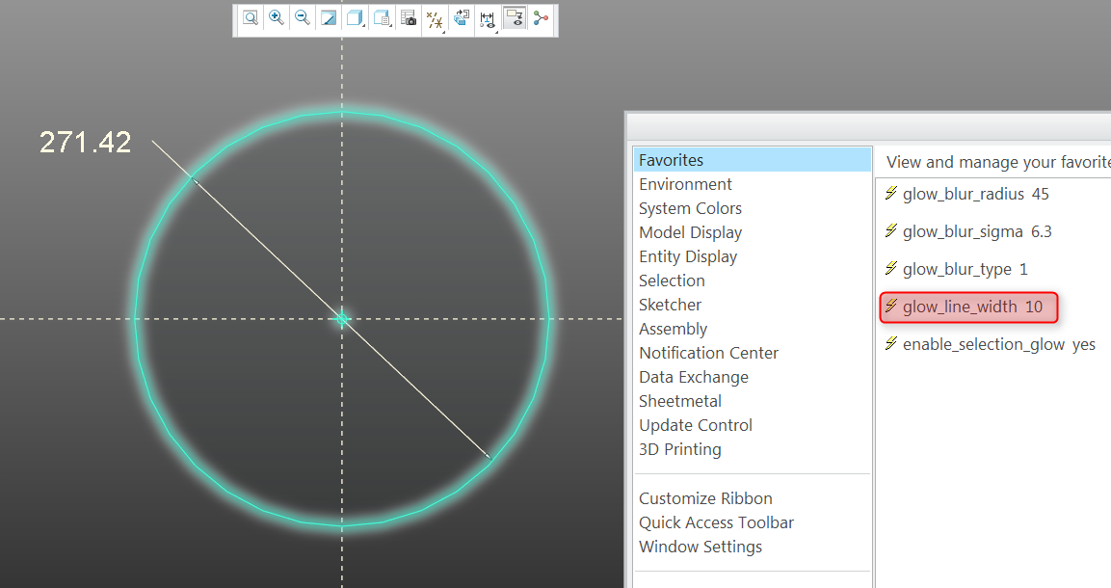Open the saved orientations cube icon
1111x588 pixels.
click(382, 18)
